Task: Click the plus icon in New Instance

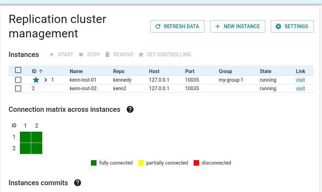Action: point(218,26)
